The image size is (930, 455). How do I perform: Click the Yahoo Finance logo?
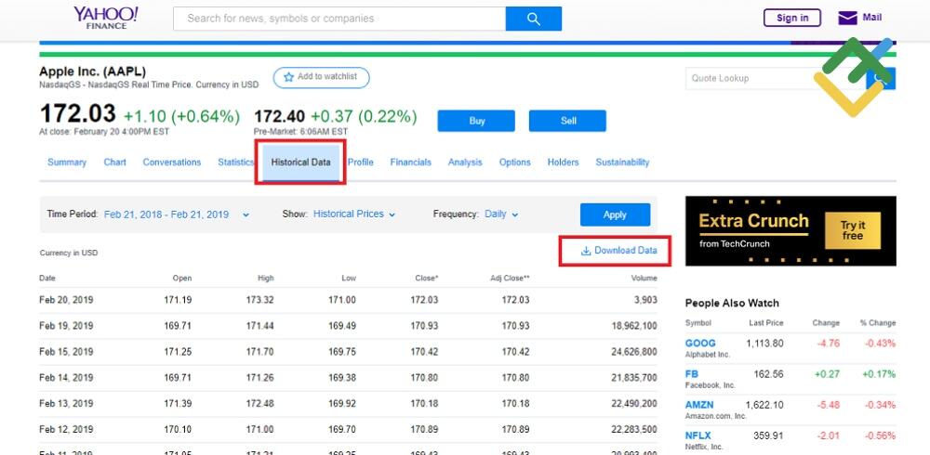[x=106, y=18]
